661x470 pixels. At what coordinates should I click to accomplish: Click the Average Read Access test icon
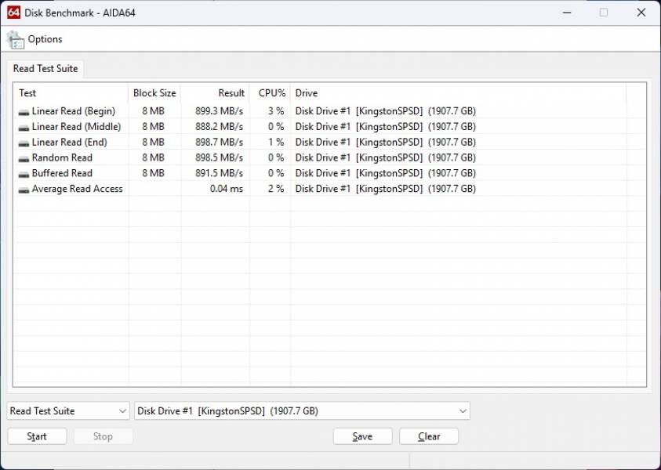(24, 189)
